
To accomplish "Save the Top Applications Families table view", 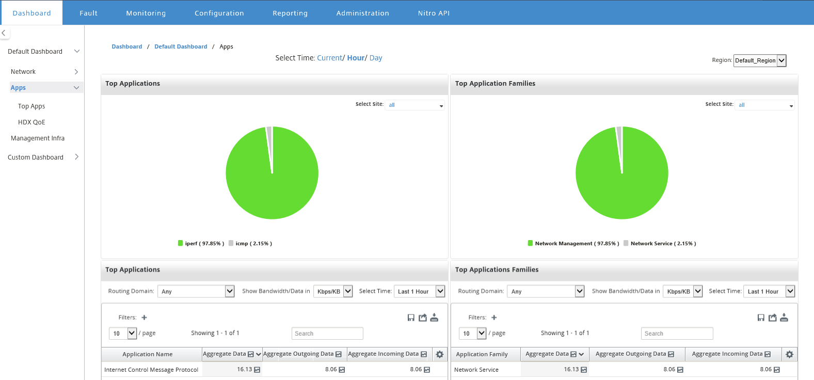I will tap(761, 318).
